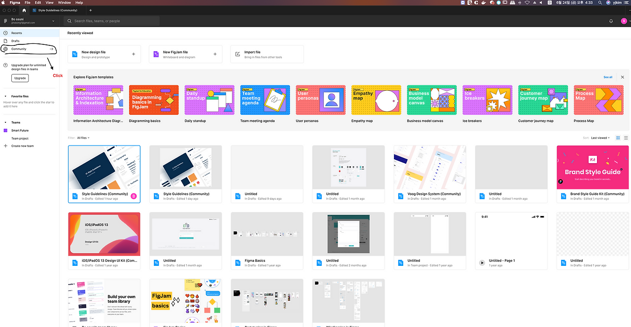This screenshot has height=327, width=631.
Task: Close the Explore FigJam templates banner
Action: 622,77
